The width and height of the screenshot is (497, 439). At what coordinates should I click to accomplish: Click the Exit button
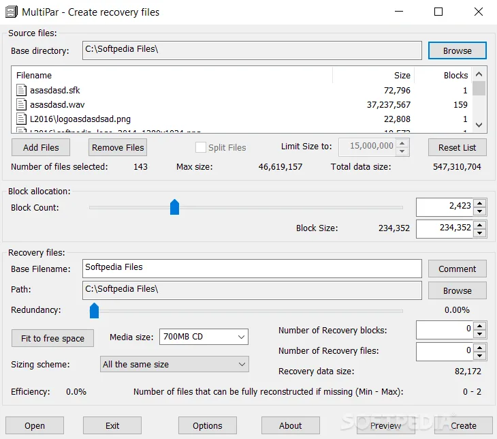pos(112,425)
